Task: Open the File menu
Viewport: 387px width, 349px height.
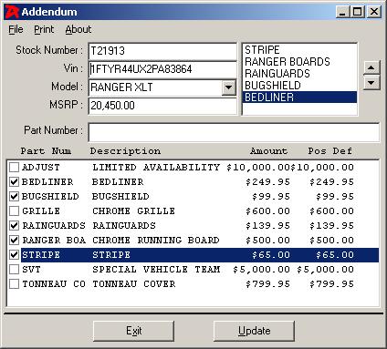Action: [x=16, y=29]
